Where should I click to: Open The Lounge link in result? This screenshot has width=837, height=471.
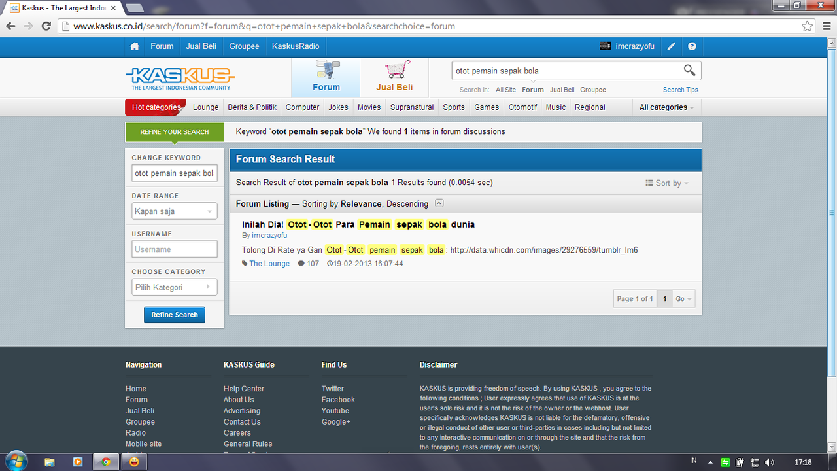[x=269, y=264]
